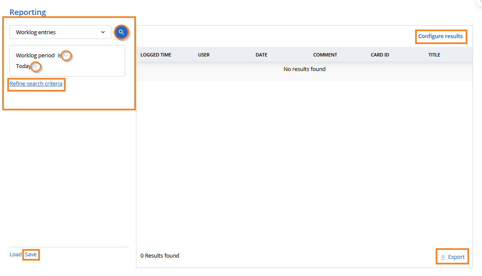Click the blue search magnifier icon
Screen dimensions: 482x276
click(x=121, y=32)
